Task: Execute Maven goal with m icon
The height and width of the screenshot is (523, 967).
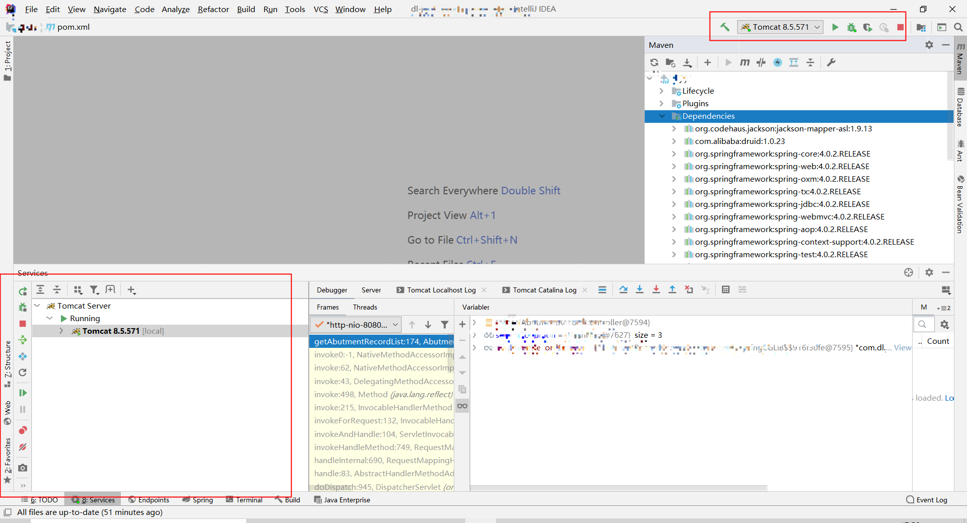Action: click(744, 62)
